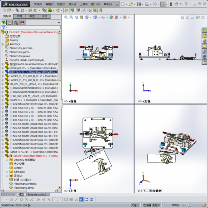208x208 pixels.
Task: Toggle the single view layout button
Action: click(81, 199)
